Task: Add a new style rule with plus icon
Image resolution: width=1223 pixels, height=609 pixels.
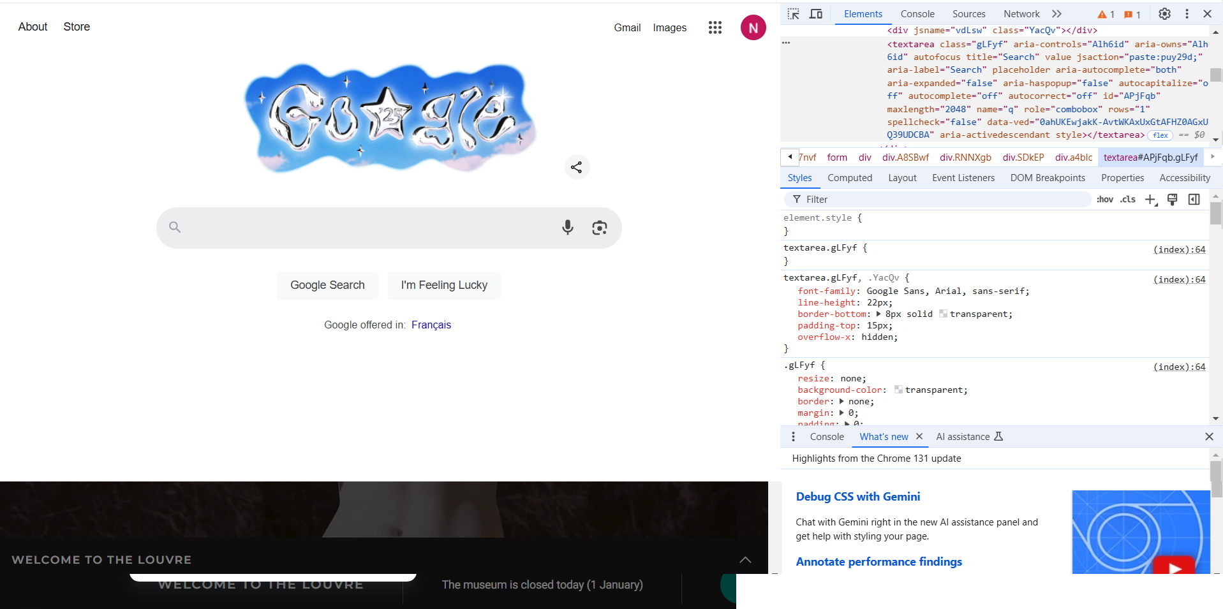Action: coord(1151,200)
